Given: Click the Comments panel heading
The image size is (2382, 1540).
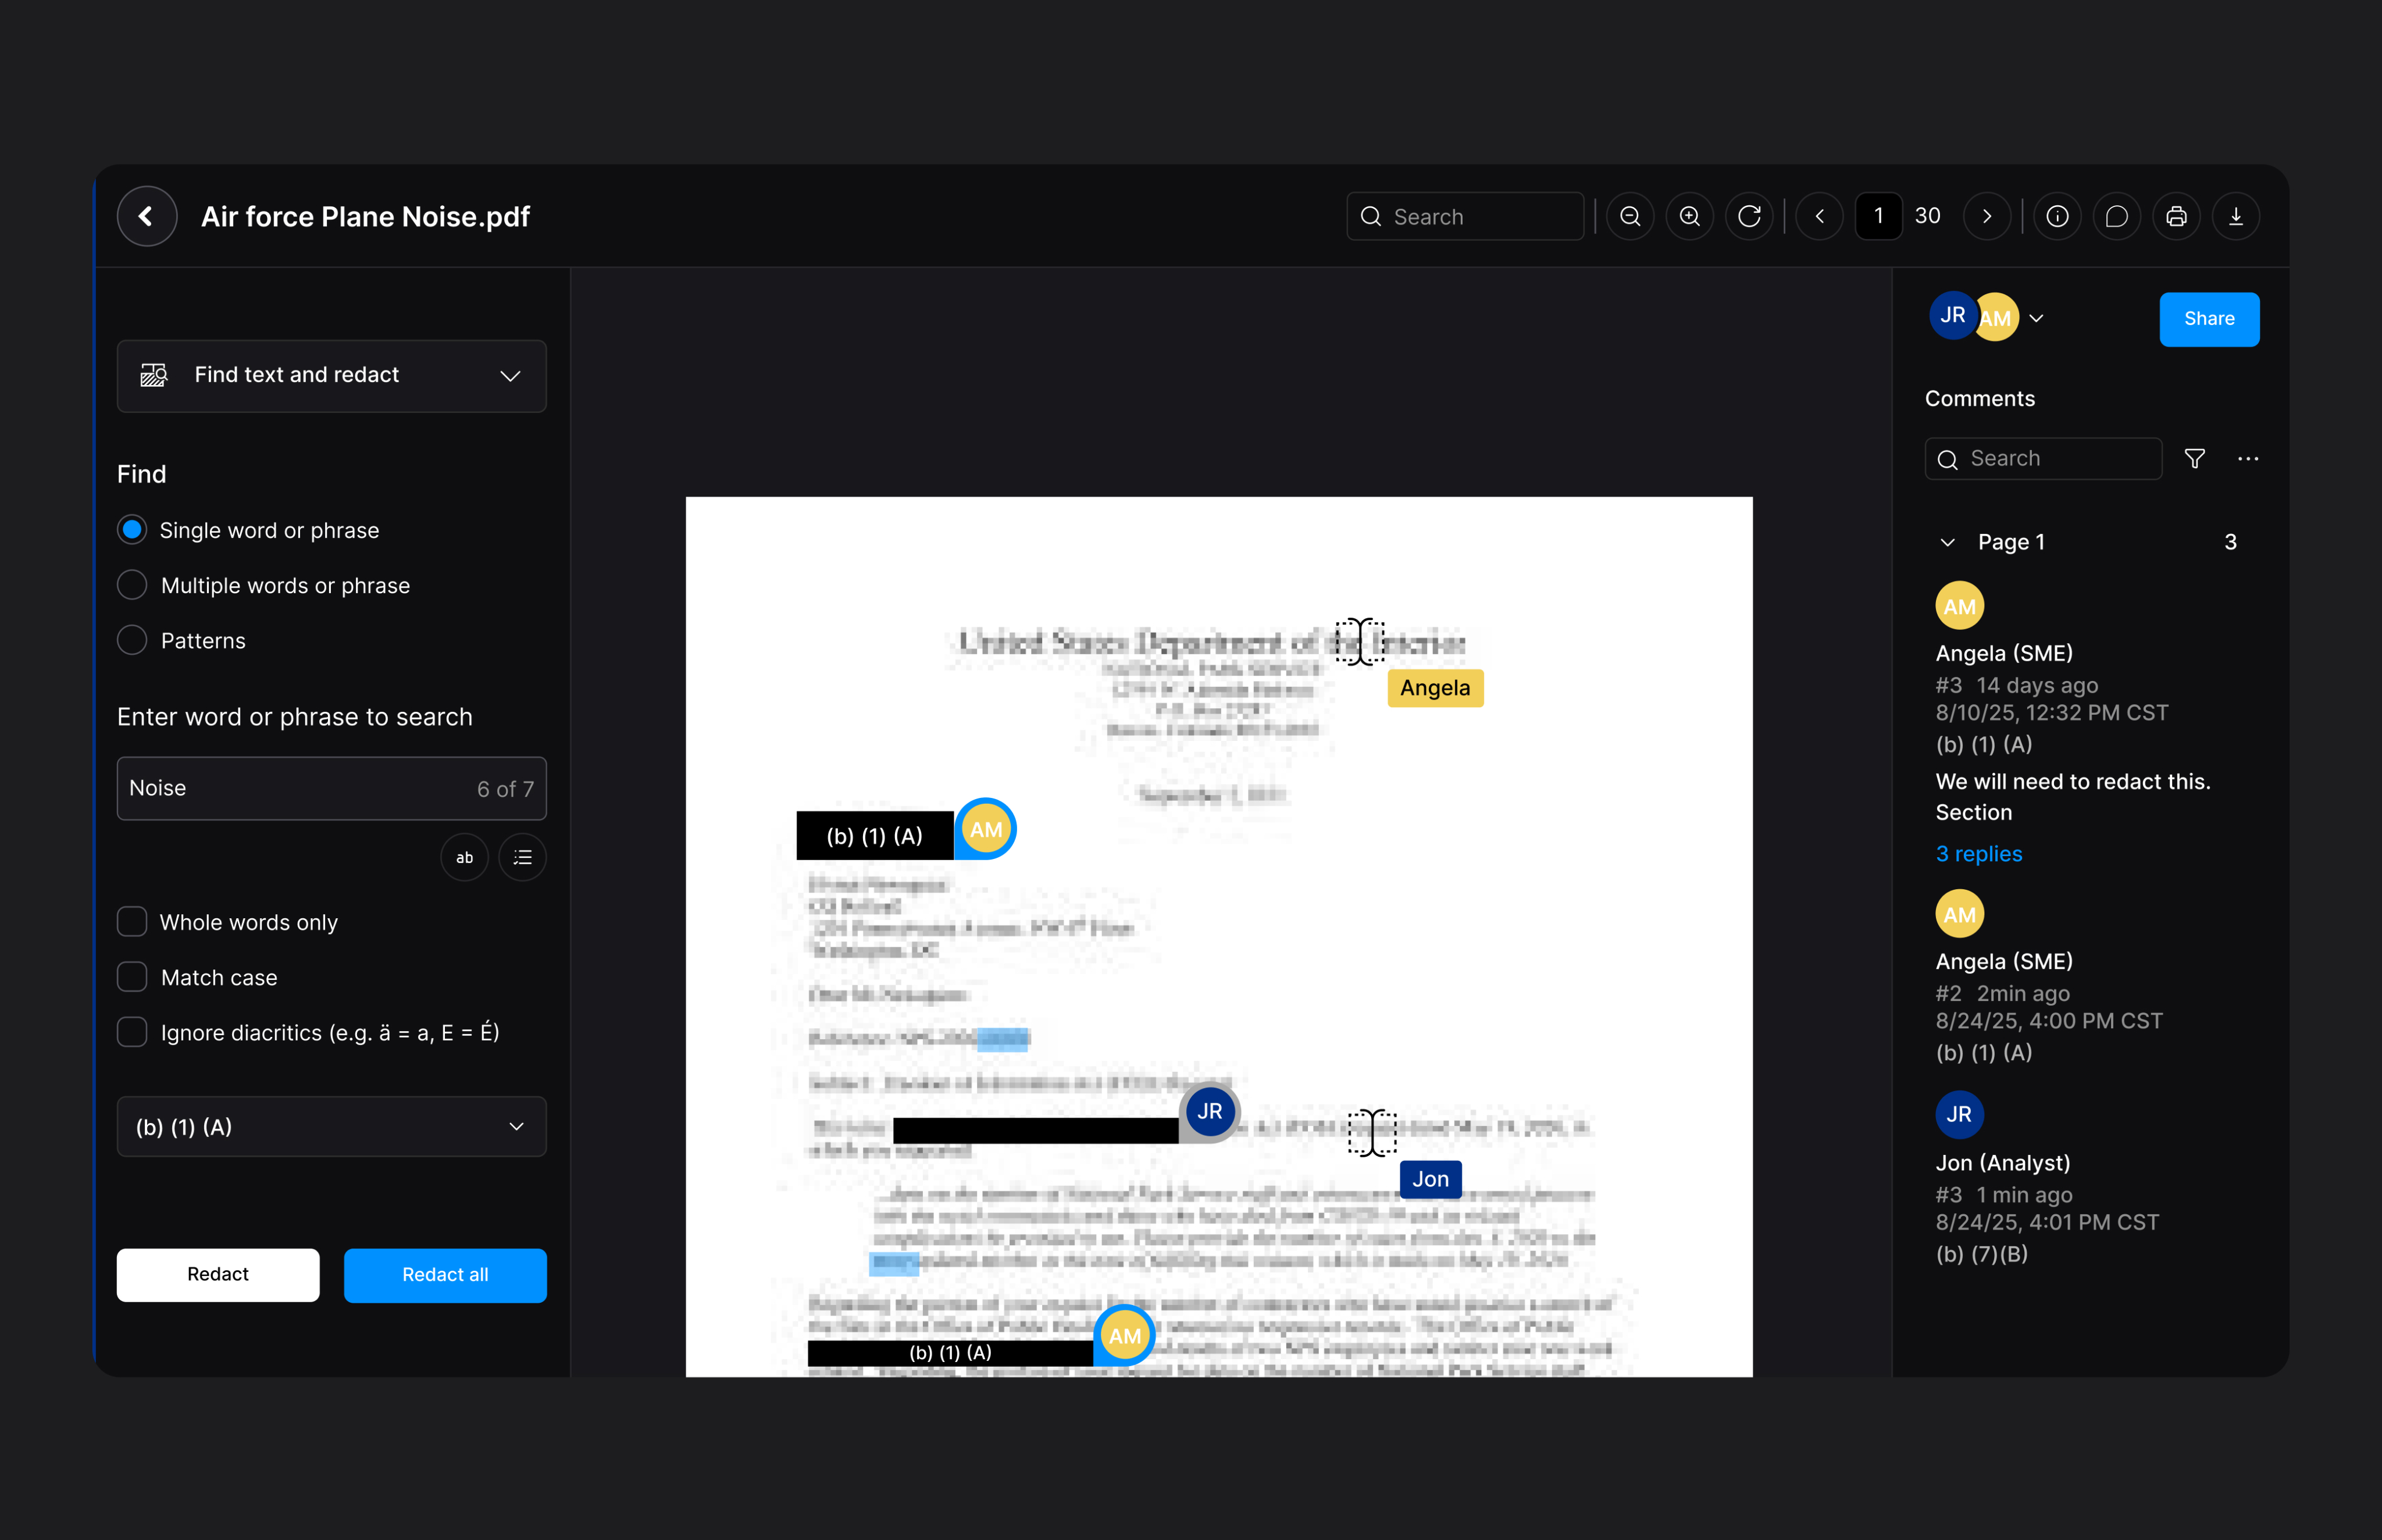Looking at the screenshot, I should pos(1980,398).
